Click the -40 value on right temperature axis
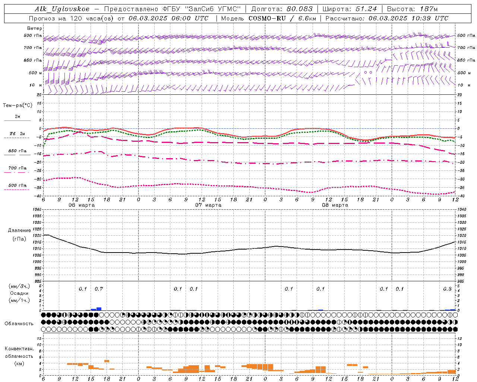The width and height of the screenshot is (477, 382). click(461, 196)
